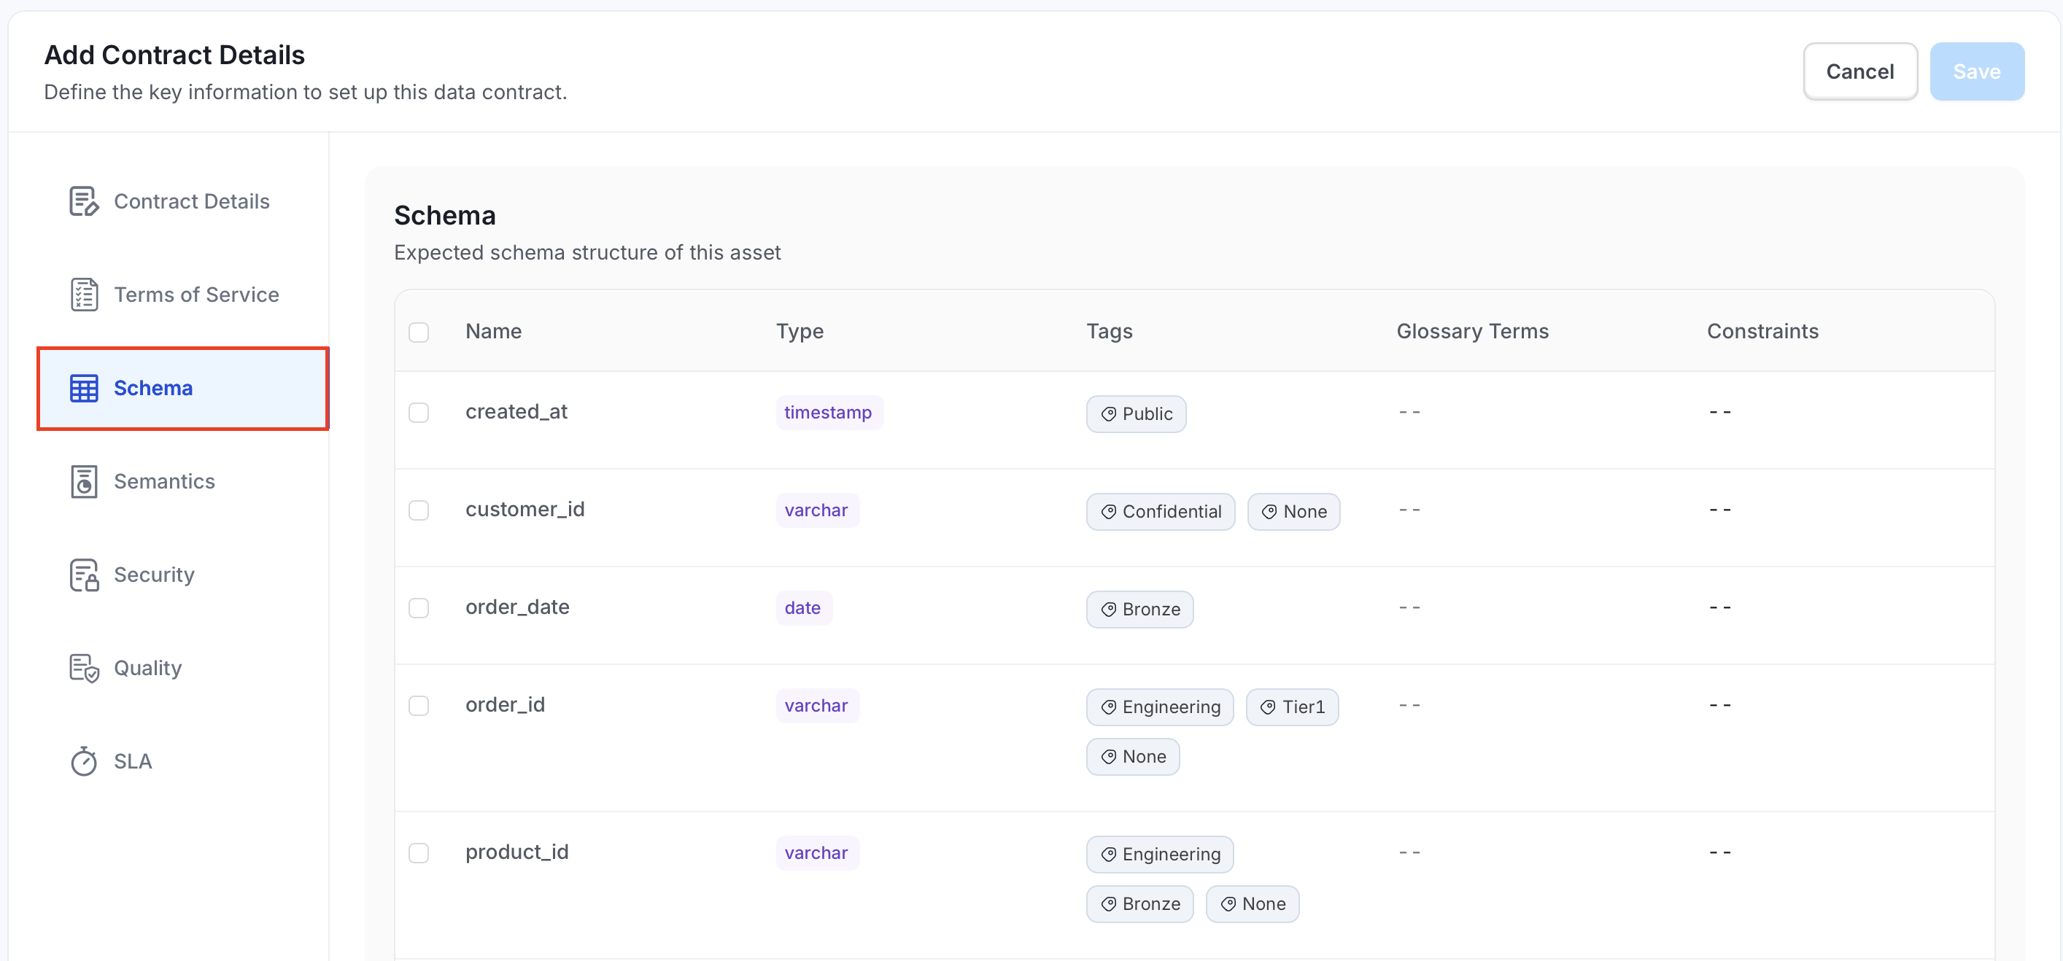Toggle the select-all checkbox in table header
Viewport: 2063px width, 961px height.
pos(418,332)
